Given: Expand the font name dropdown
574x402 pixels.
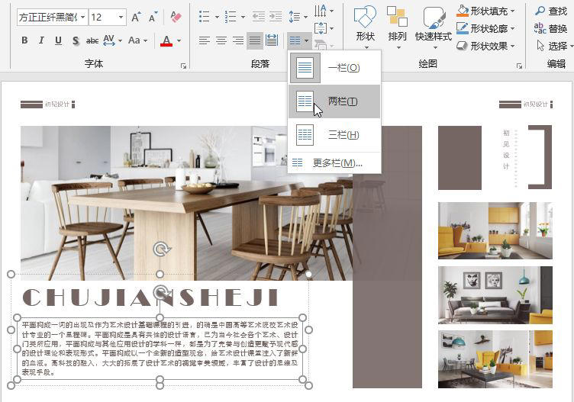Looking at the screenshot, I should tap(82, 17).
